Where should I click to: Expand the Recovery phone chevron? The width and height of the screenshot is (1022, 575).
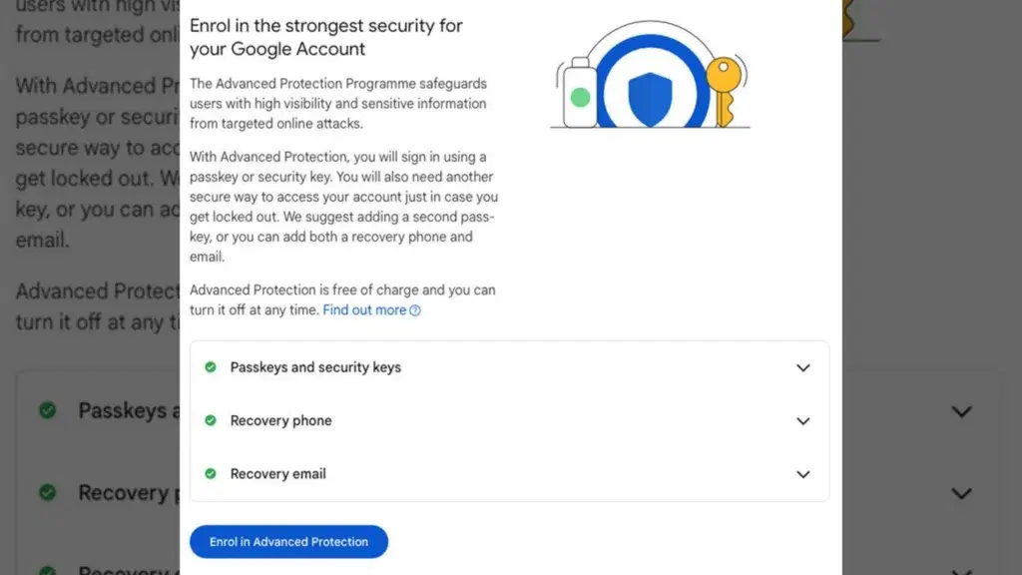click(x=802, y=421)
